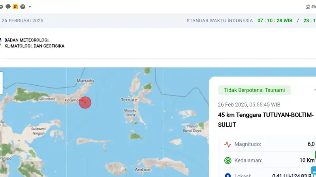
Task: Click the Tidak Berpotensi Tsunami badge
Action: [x=254, y=90]
